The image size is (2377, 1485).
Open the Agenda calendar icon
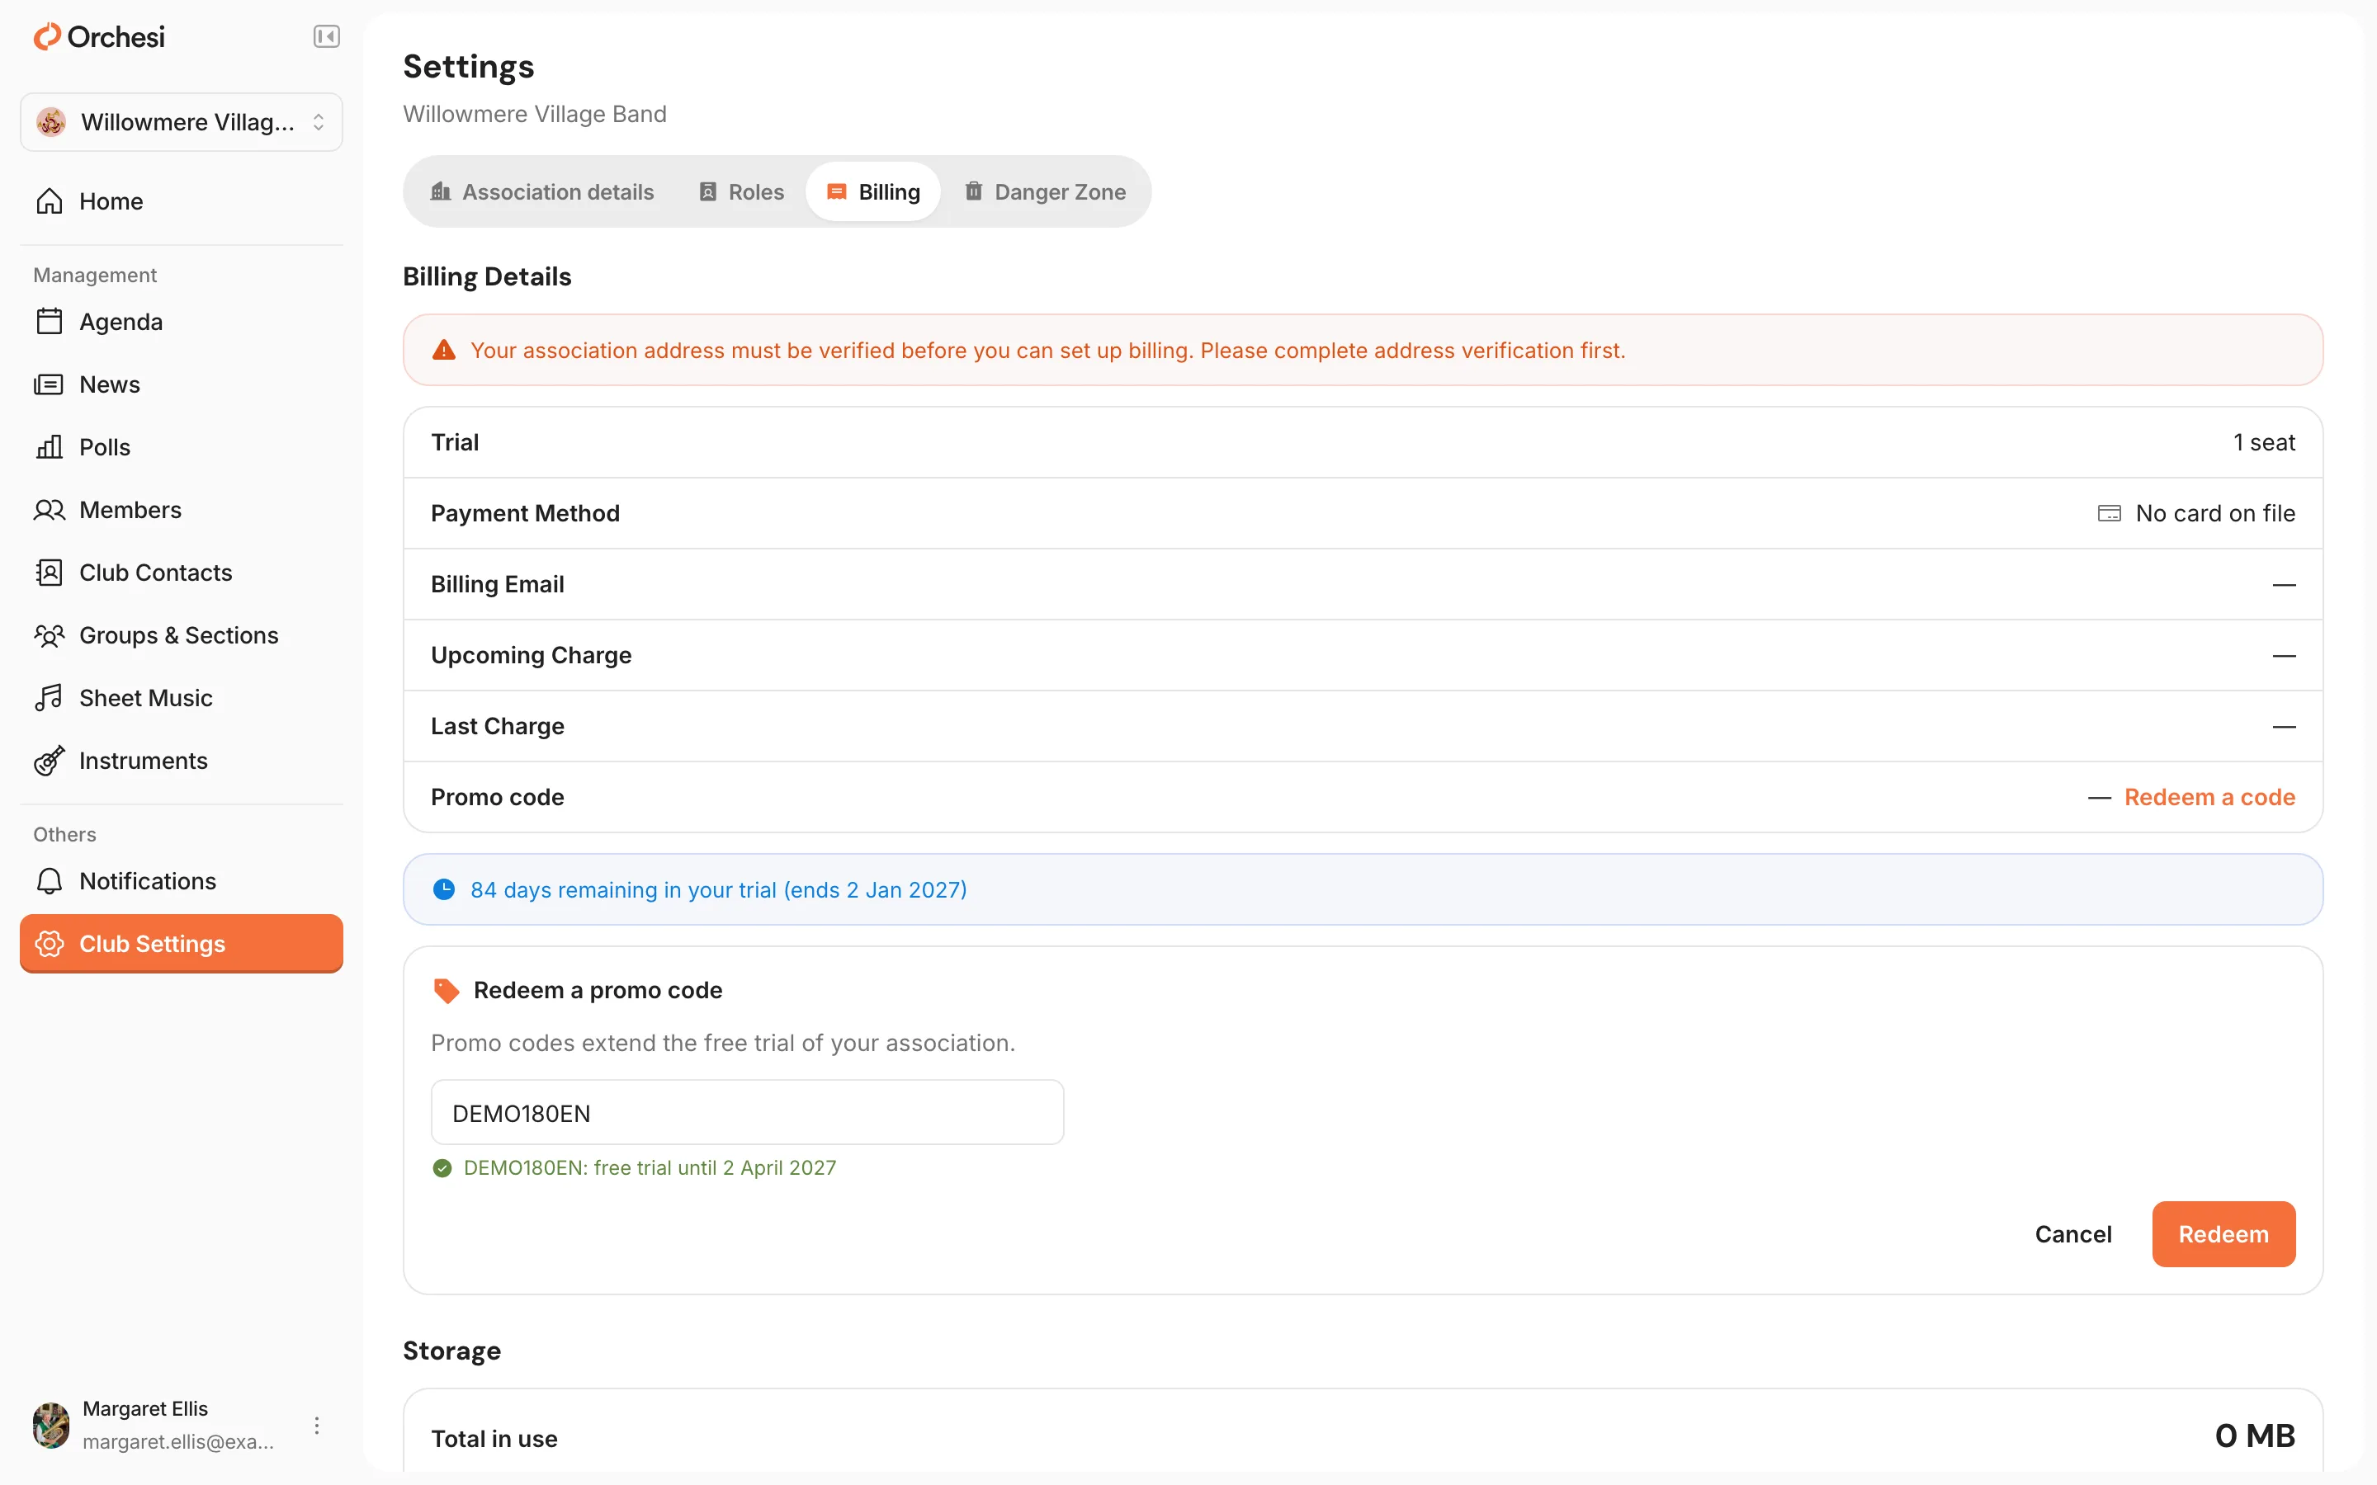click(x=50, y=321)
